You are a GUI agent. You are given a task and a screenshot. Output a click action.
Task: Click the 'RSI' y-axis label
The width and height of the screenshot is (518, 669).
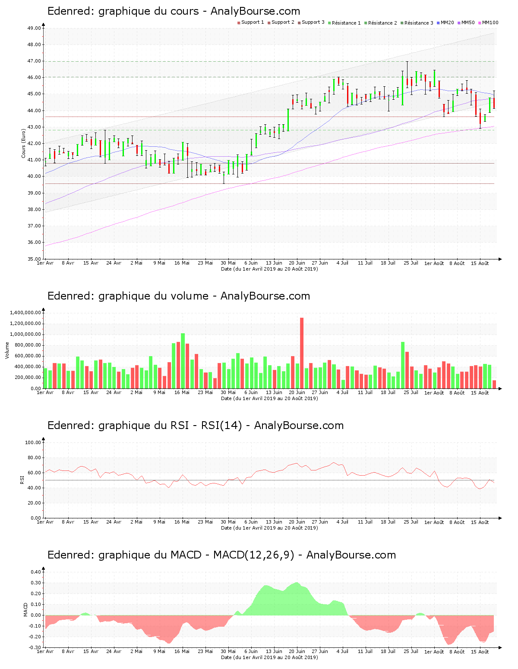coord(22,480)
